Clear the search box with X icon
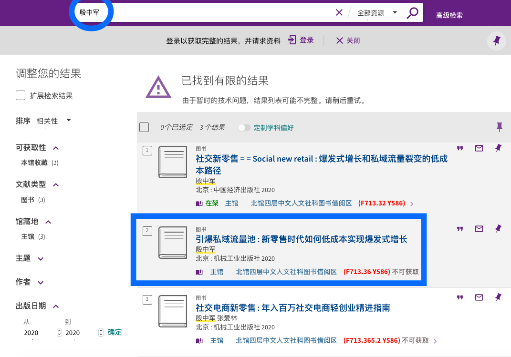 [339, 13]
